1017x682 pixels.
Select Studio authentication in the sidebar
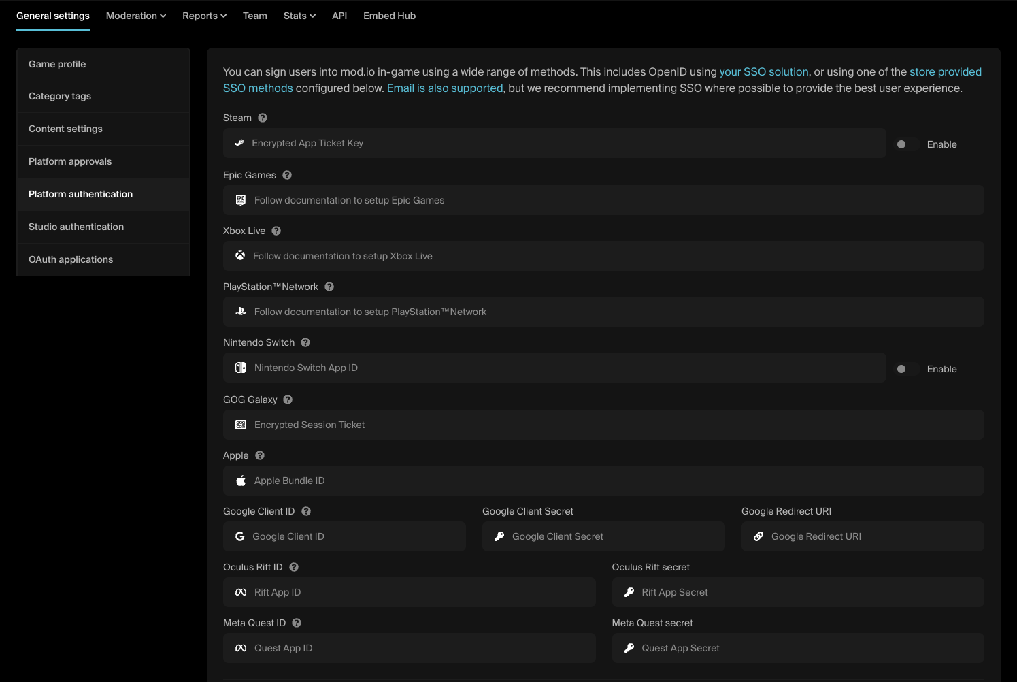(x=76, y=227)
